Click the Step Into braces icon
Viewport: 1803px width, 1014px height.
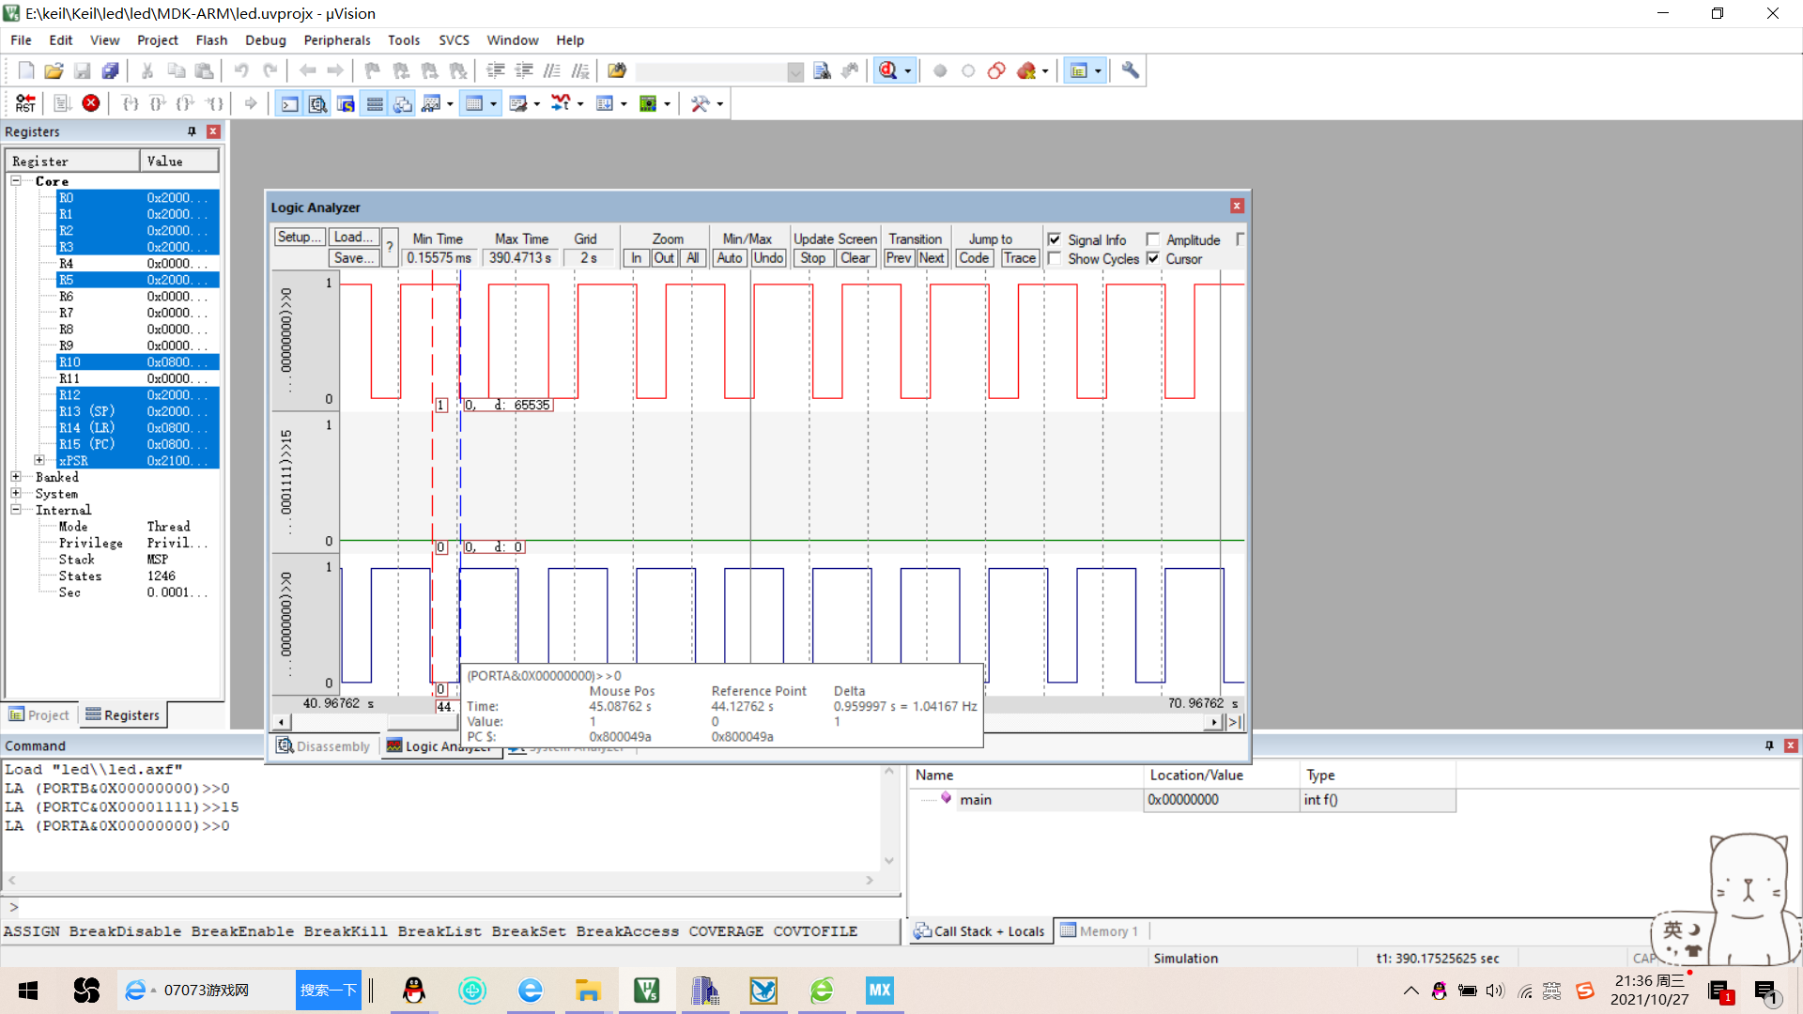[x=131, y=103]
